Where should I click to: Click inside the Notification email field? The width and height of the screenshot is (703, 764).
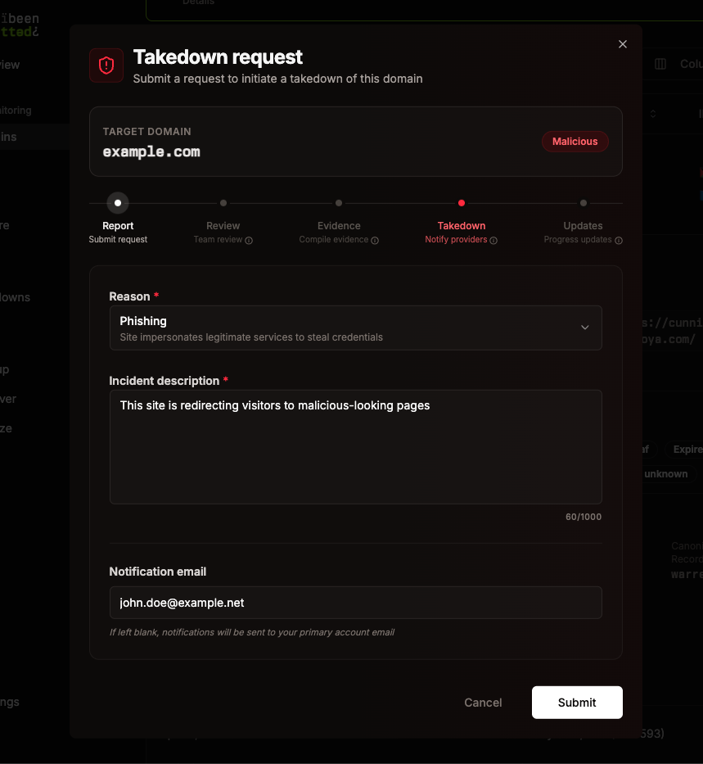coord(355,602)
